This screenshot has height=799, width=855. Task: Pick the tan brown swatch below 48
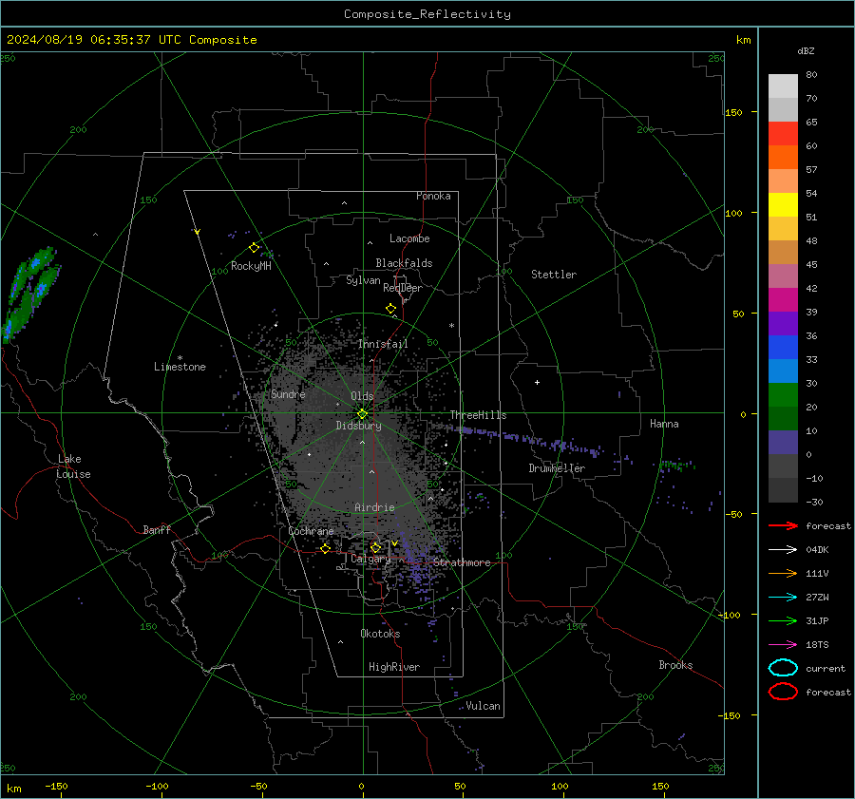(783, 252)
